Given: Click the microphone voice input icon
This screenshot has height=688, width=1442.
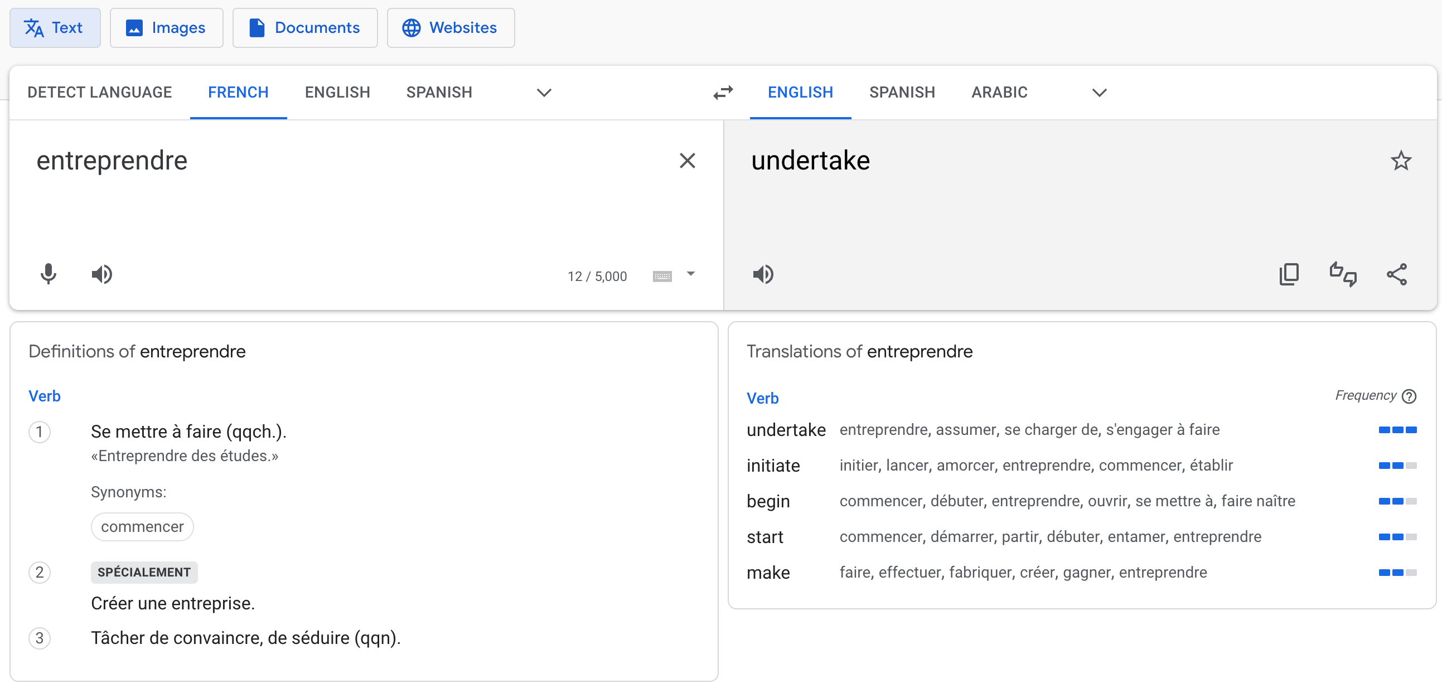Looking at the screenshot, I should click(48, 274).
